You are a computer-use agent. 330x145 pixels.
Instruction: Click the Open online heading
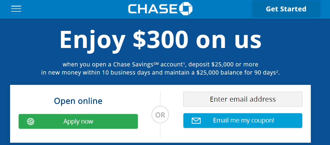coord(78,101)
